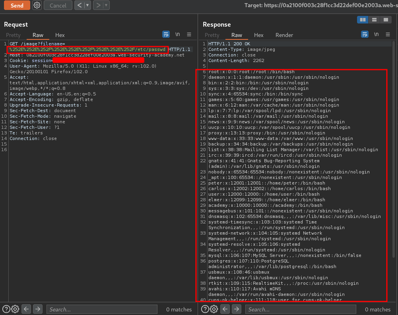Click the Sec-Fetch-Dest: document header
This screenshot has height=315, width=398.
pos(43,111)
